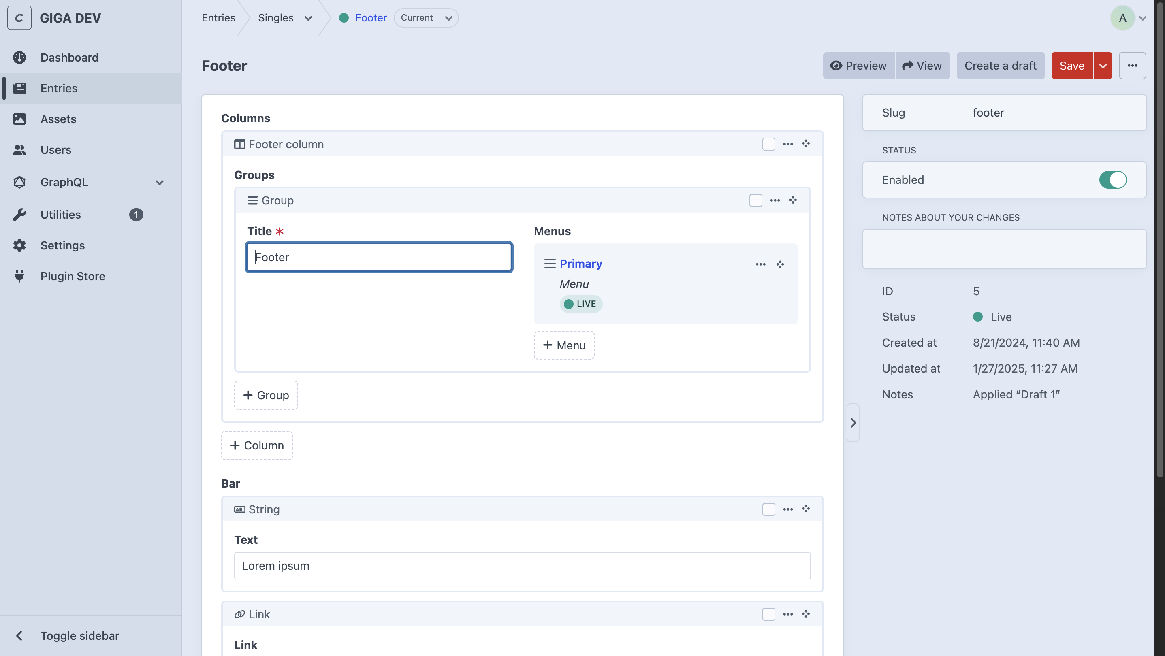The height and width of the screenshot is (656, 1165).
Task: Go to Utilities in the sidebar
Action: (x=61, y=214)
